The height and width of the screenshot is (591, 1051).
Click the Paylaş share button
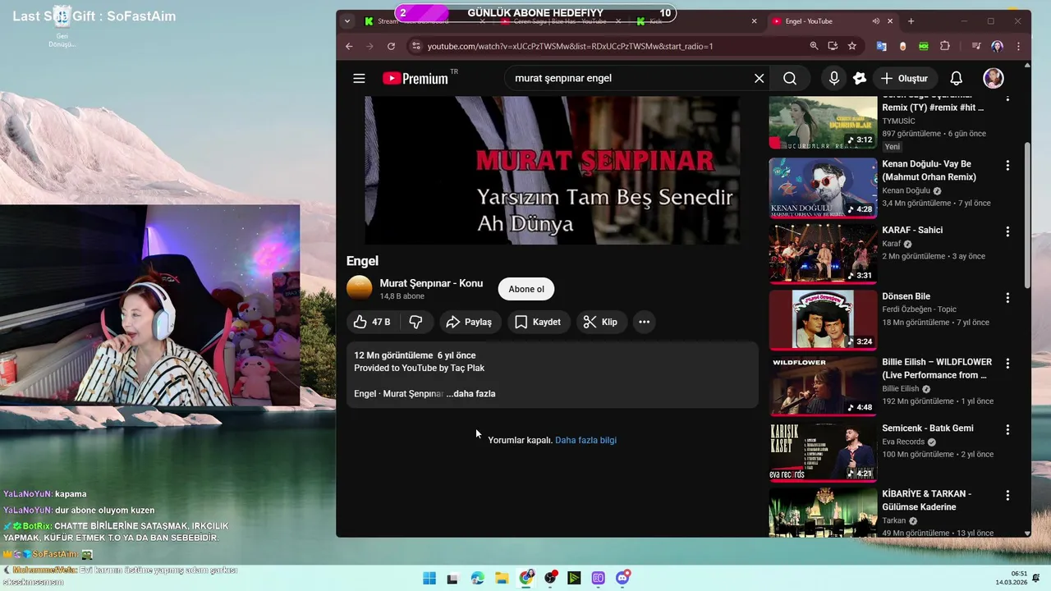tap(469, 322)
